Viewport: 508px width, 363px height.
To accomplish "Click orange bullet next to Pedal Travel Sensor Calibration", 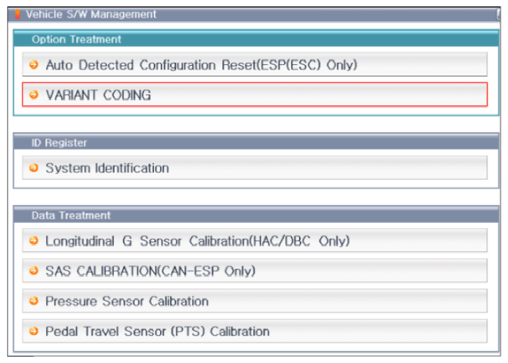I will [x=34, y=331].
